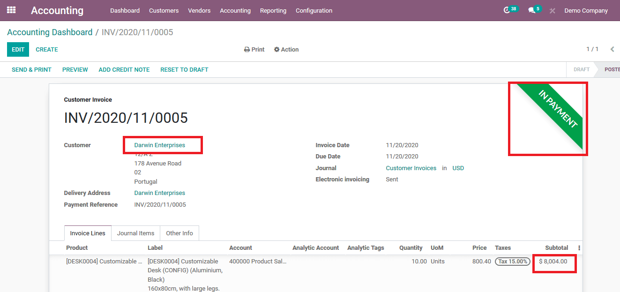Open the Configuration menu
This screenshot has width=620, height=292.
314,10
